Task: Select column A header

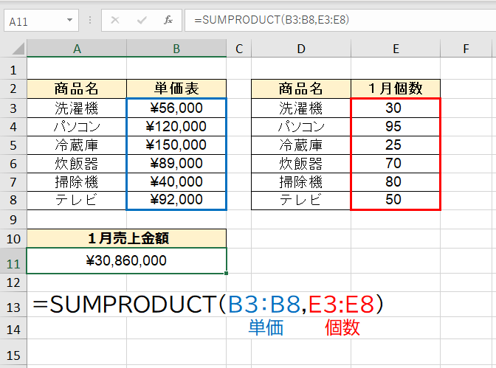Action: click(77, 49)
